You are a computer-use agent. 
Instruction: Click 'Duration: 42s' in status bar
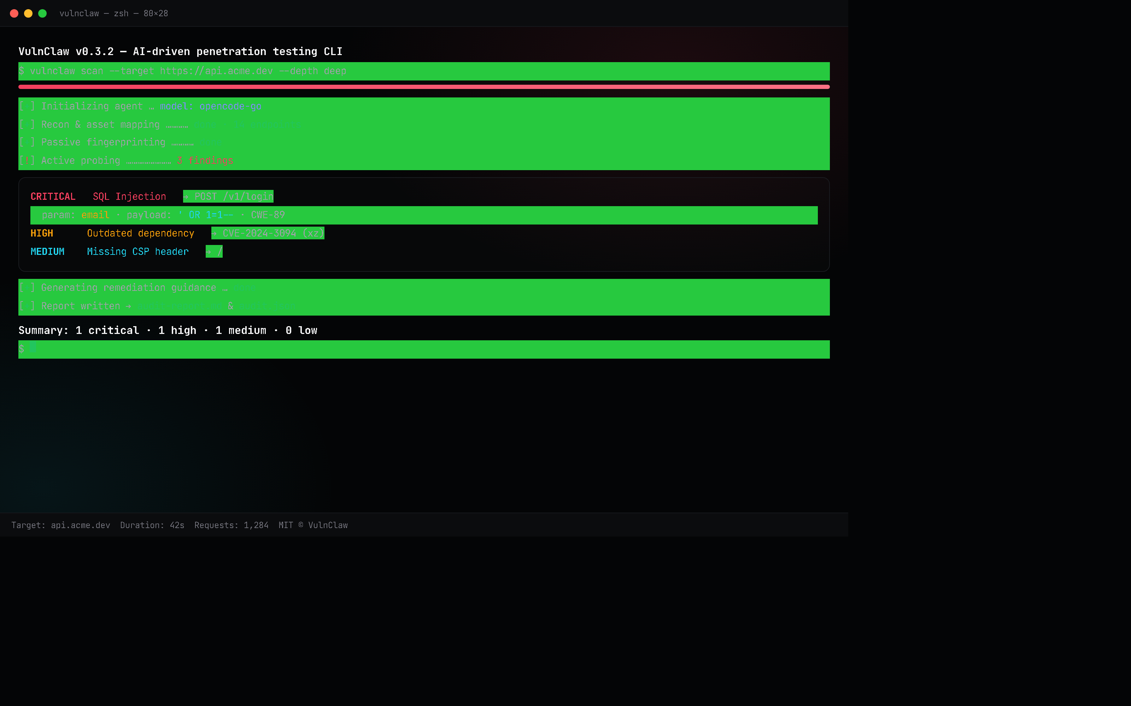[x=152, y=525]
